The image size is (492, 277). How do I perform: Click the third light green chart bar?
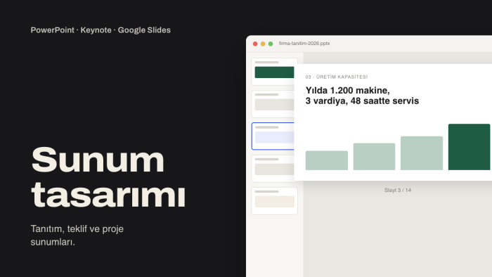422,153
